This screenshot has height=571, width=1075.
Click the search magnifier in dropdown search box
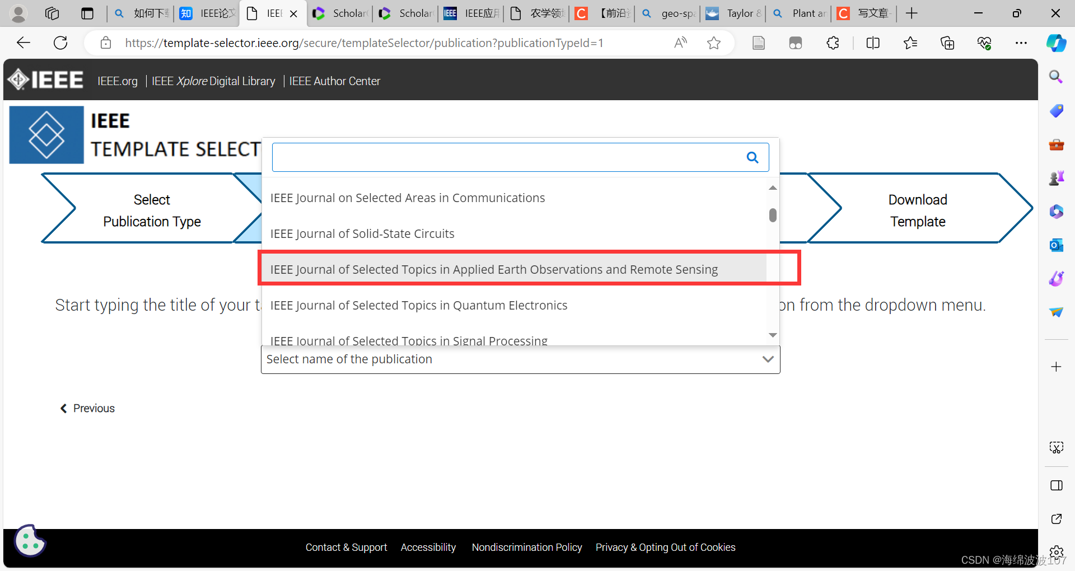tap(752, 157)
